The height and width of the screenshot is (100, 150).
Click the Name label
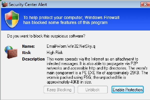point(28,46)
